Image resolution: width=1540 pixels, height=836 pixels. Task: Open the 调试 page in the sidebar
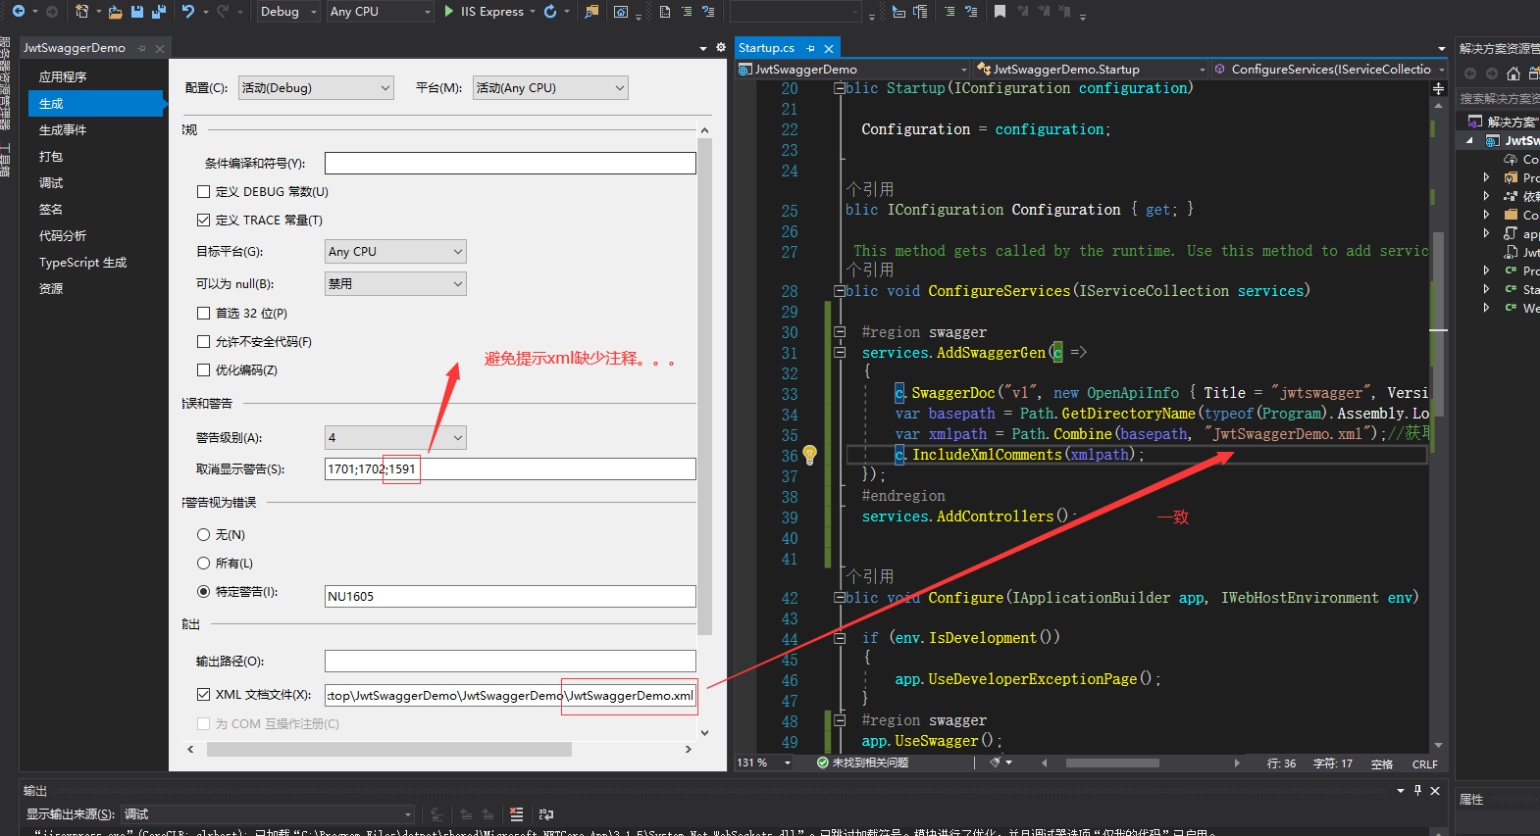[x=51, y=183]
